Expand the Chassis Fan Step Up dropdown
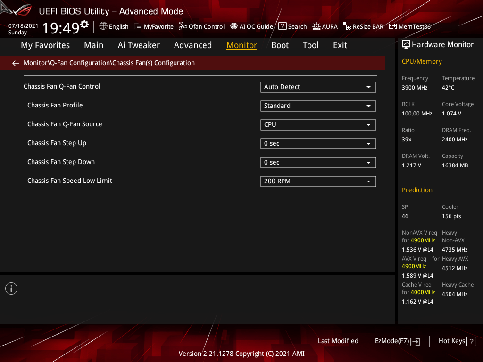Viewport: 483px width, 362px height. (x=318, y=143)
